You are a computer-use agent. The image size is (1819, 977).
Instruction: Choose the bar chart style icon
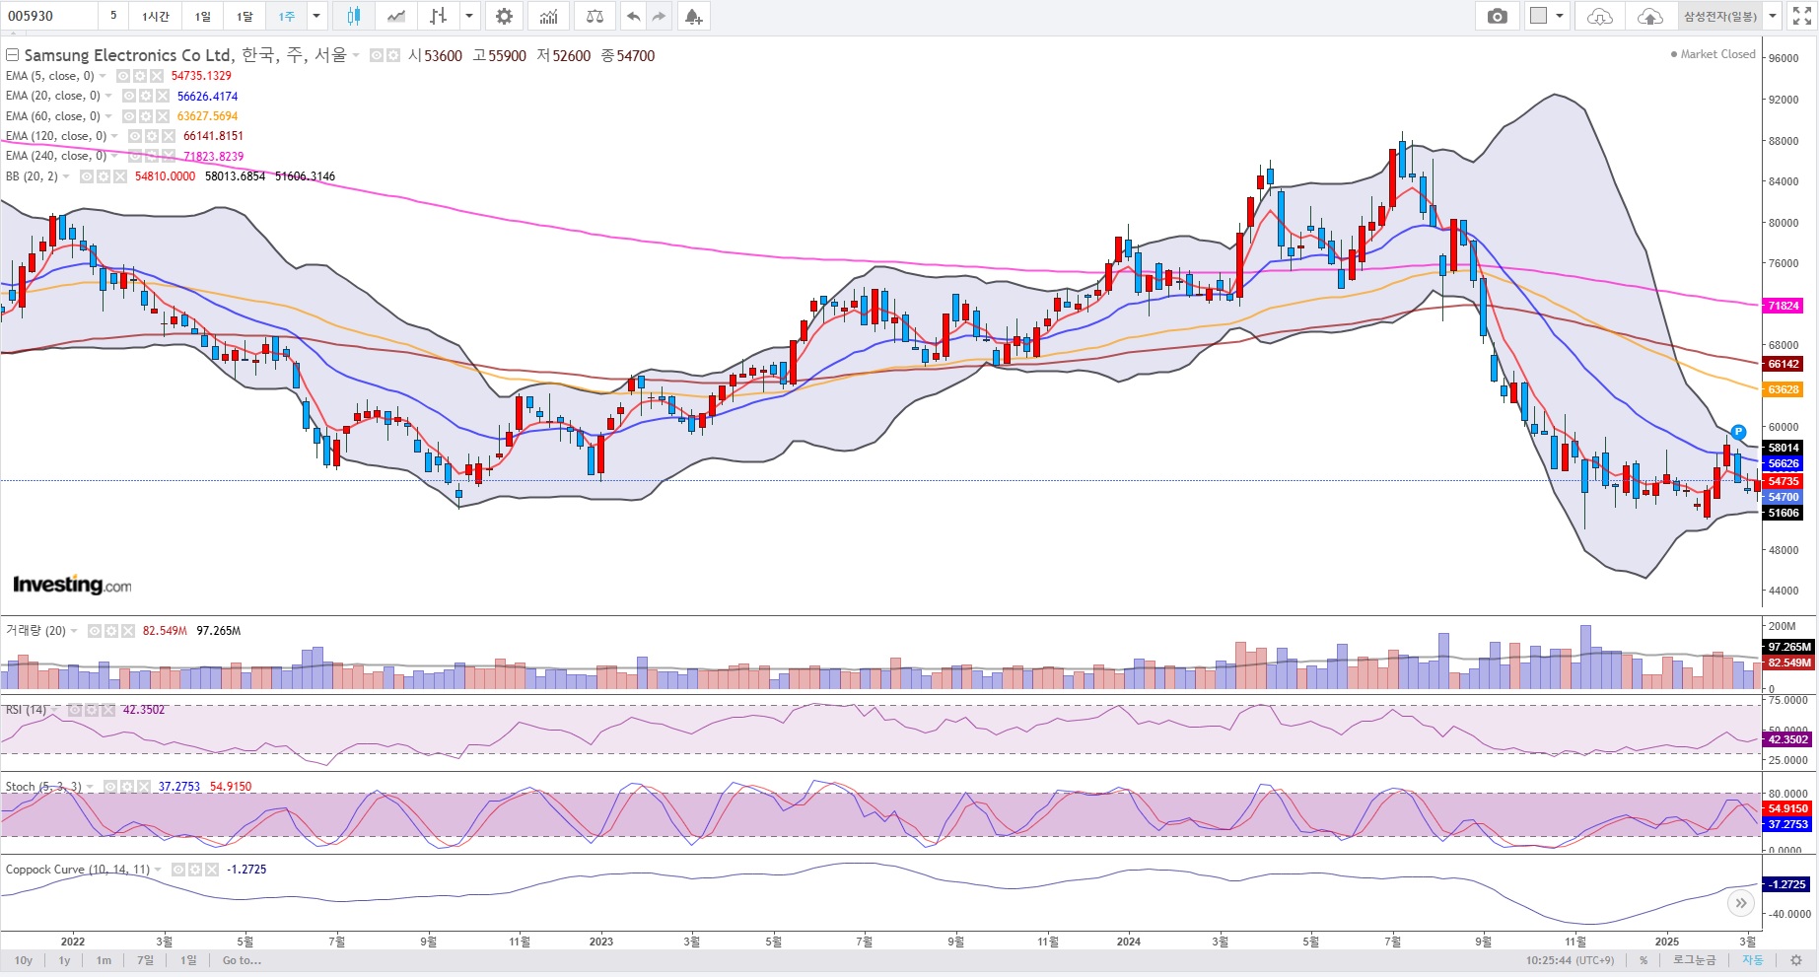439,16
